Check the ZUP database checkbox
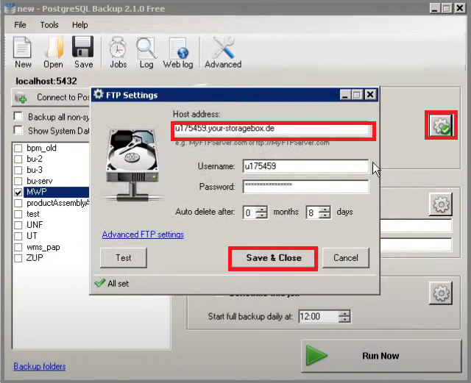Image resolution: width=471 pixels, height=383 pixels. click(x=18, y=258)
